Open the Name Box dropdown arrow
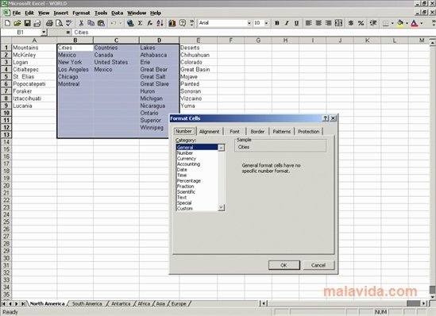Screen dimensions: 436x316 click(44, 33)
